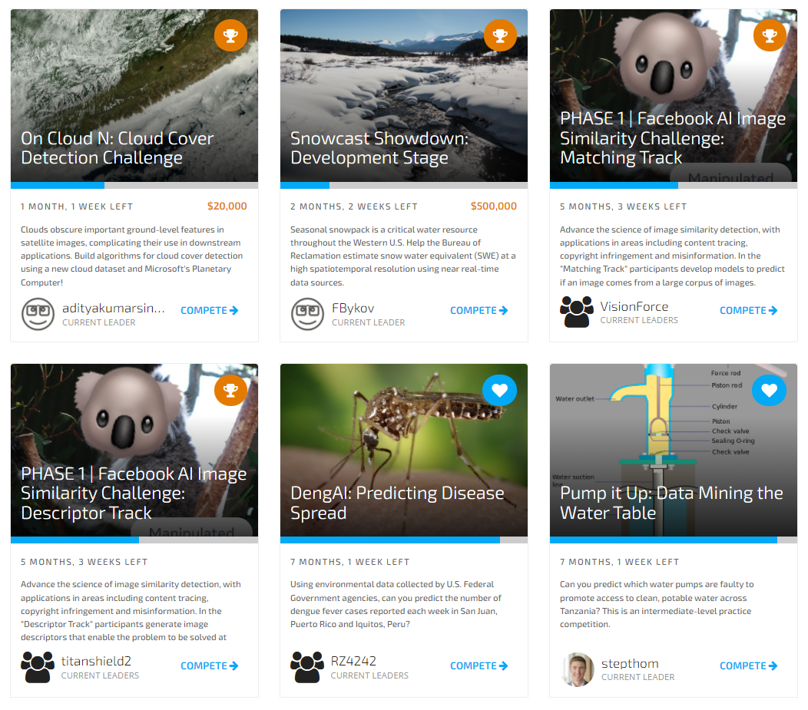Click the trophy icon on Cloud Cover card
This screenshot has width=808, height=710.
pyautogui.click(x=230, y=35)
